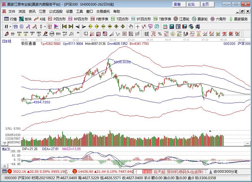Expand MACD panel up-triangle button

[5, 166]
